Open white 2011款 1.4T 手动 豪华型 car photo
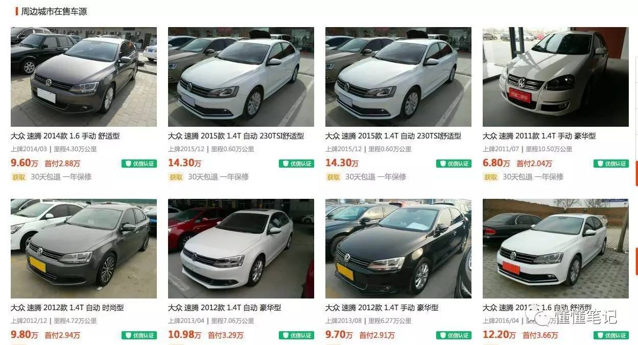Image resolution: width=638 pixels, height=345 pixels. coord(556,77)
